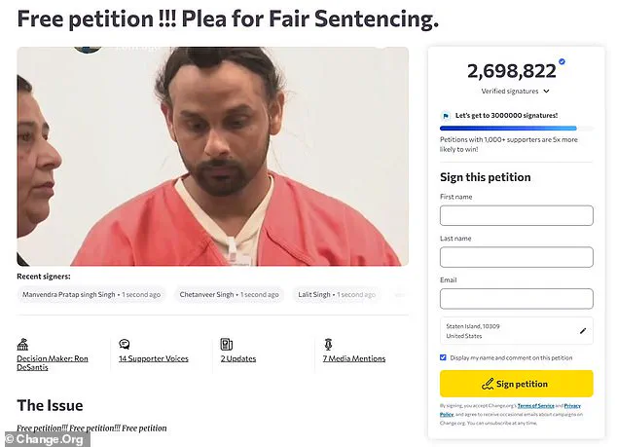Go to the 2 Updates section
617x447 pixels.
(x=239, y=359)
